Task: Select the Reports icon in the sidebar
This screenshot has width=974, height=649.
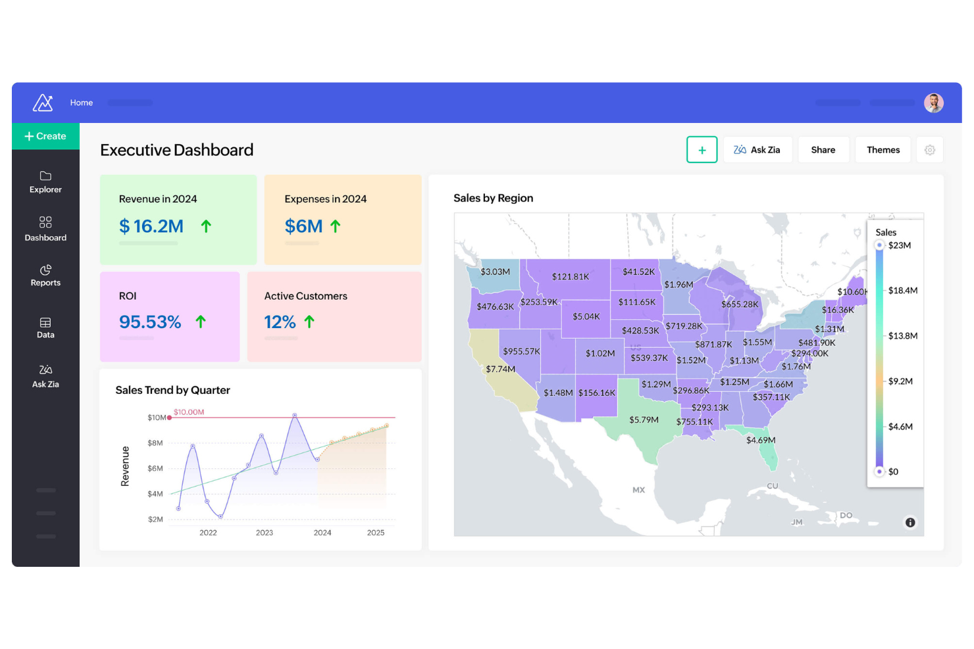Action: pyautogui.click(x=45, y=275)
